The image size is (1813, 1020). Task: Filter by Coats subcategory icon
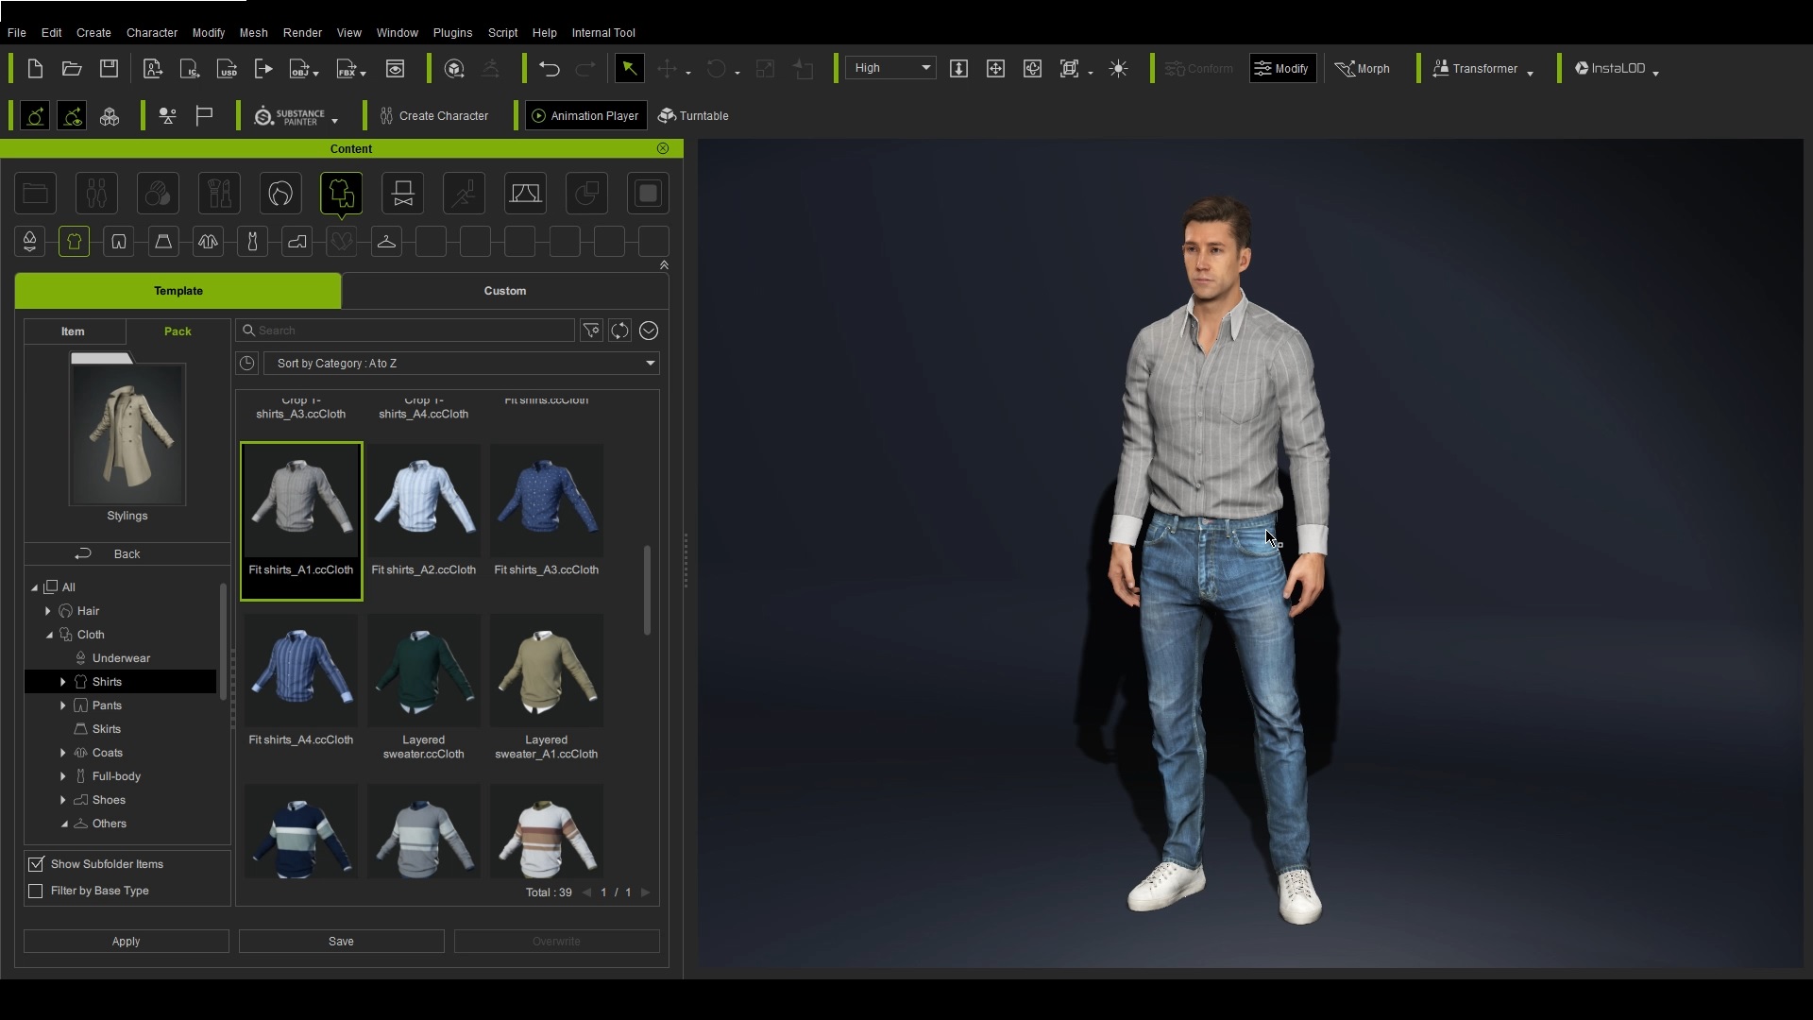coord(208,242)
